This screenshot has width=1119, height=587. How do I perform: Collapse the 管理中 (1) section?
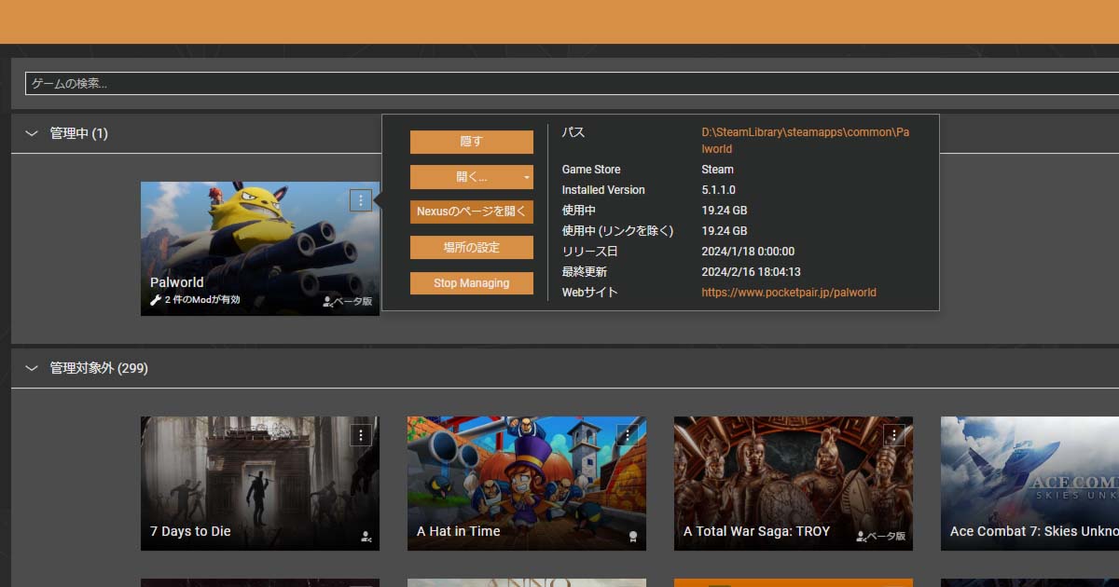click(x=31, y=133)
